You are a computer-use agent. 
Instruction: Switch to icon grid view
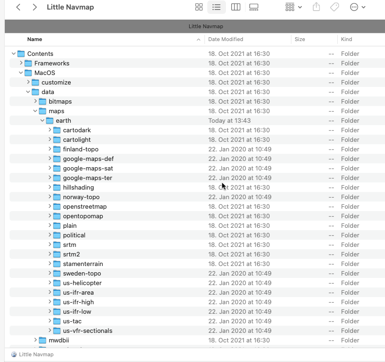tap(199, 7)
